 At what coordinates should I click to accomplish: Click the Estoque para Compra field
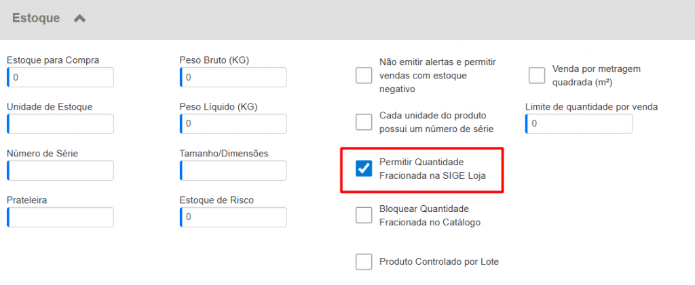click(x=60, y=78)
